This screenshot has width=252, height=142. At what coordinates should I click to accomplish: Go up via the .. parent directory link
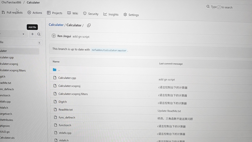(59, 70)
